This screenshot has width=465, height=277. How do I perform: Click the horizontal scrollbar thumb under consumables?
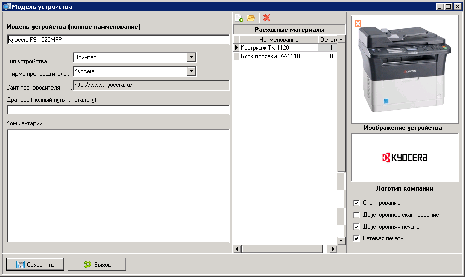coord(282,249)
